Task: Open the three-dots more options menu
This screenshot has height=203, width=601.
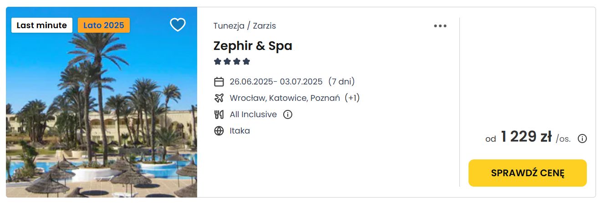Action: tap(440, 26)
